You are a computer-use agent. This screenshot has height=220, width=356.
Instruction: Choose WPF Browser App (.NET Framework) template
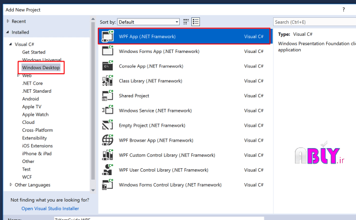[156, 141]
